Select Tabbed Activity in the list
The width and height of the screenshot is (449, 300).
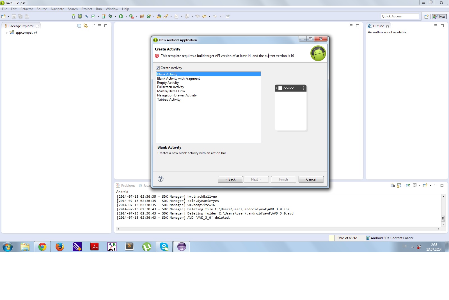click(209, 100)
